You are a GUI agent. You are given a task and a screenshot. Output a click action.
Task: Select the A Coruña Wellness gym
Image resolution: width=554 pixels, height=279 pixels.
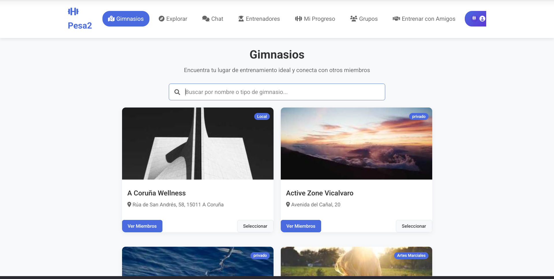[x=255, y=226]
